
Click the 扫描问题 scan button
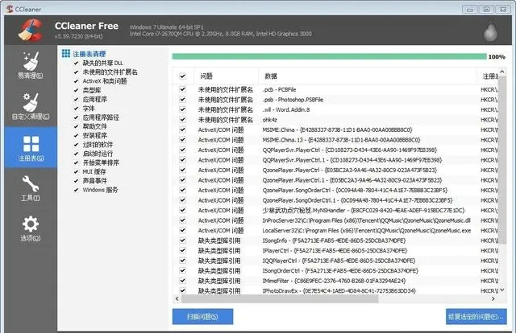202,317
